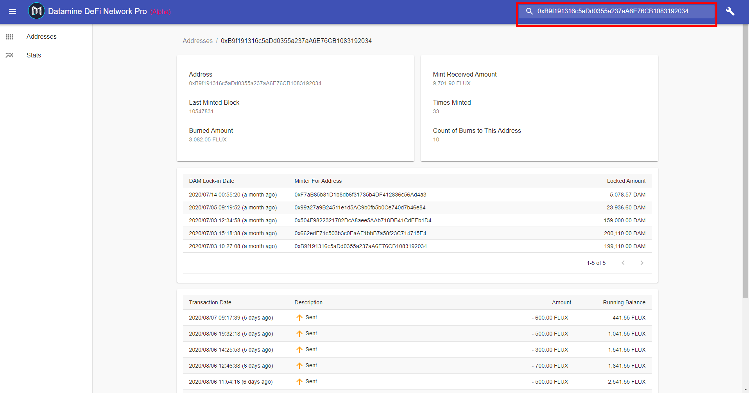Click running balance 2,541.55 FLUX
This screenshot has width=749, height=393.
click(627, 382)
